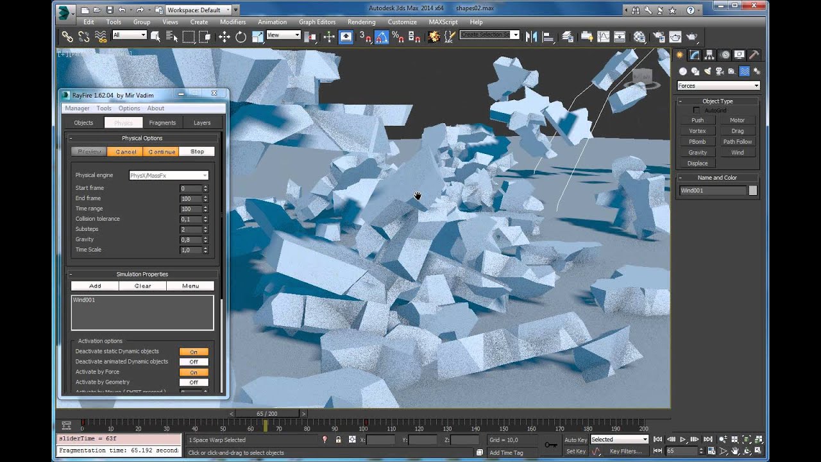Image resolution: width=821 pixels, height=462 pixels.
Task: Activate the Select and Move tool
Action: [224, 37]
